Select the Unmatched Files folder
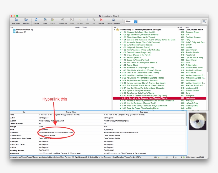Image resolution: width=218 pixels, height=173 pixels. (24, 30)
